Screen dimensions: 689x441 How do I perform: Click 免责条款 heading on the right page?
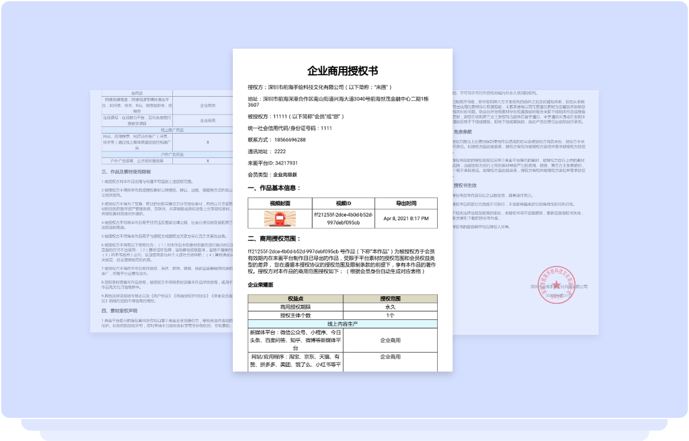point(463,132)
